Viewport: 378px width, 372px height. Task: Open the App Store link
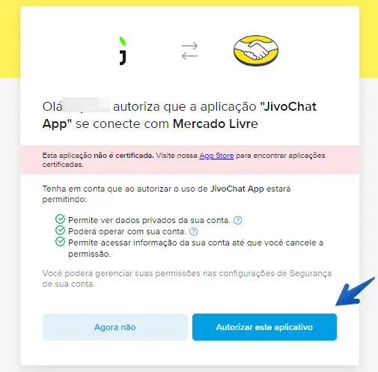[216, 156]
